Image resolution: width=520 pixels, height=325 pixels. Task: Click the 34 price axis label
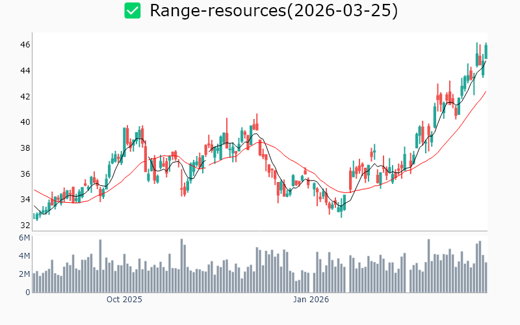coord(25,200)
